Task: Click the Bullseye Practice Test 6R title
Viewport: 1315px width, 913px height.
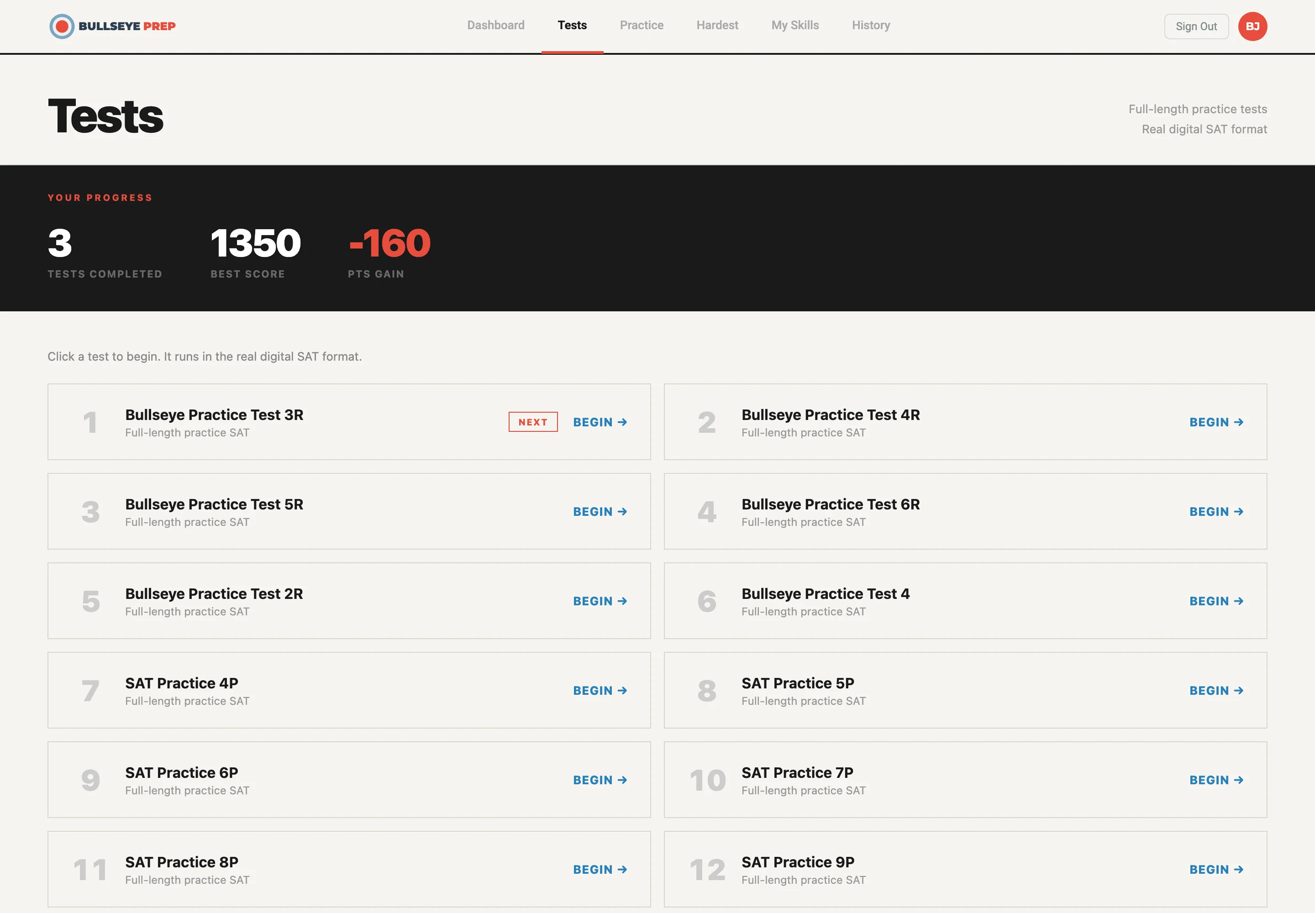Action: click(x=830, y=504)
